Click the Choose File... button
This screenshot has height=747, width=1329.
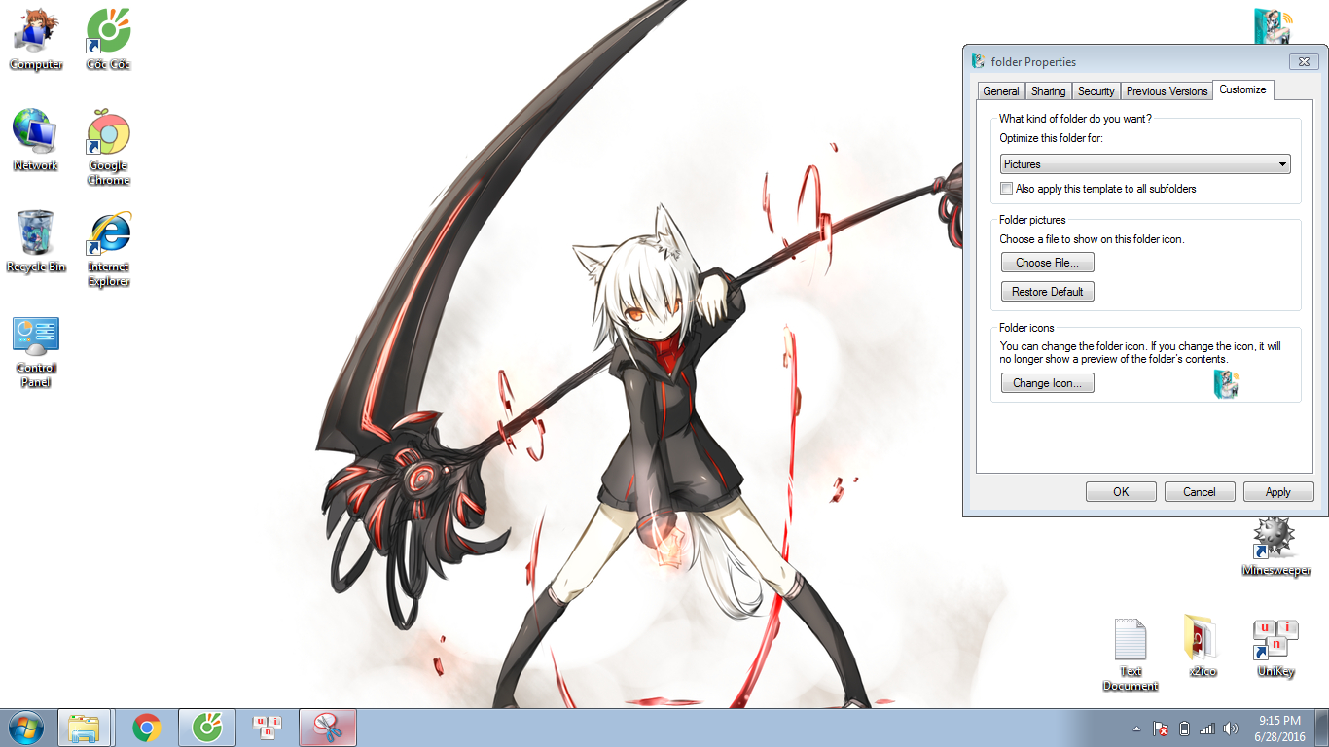tap(1047, 263)
